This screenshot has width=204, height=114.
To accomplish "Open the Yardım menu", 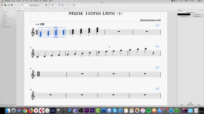I will [51, 1].
